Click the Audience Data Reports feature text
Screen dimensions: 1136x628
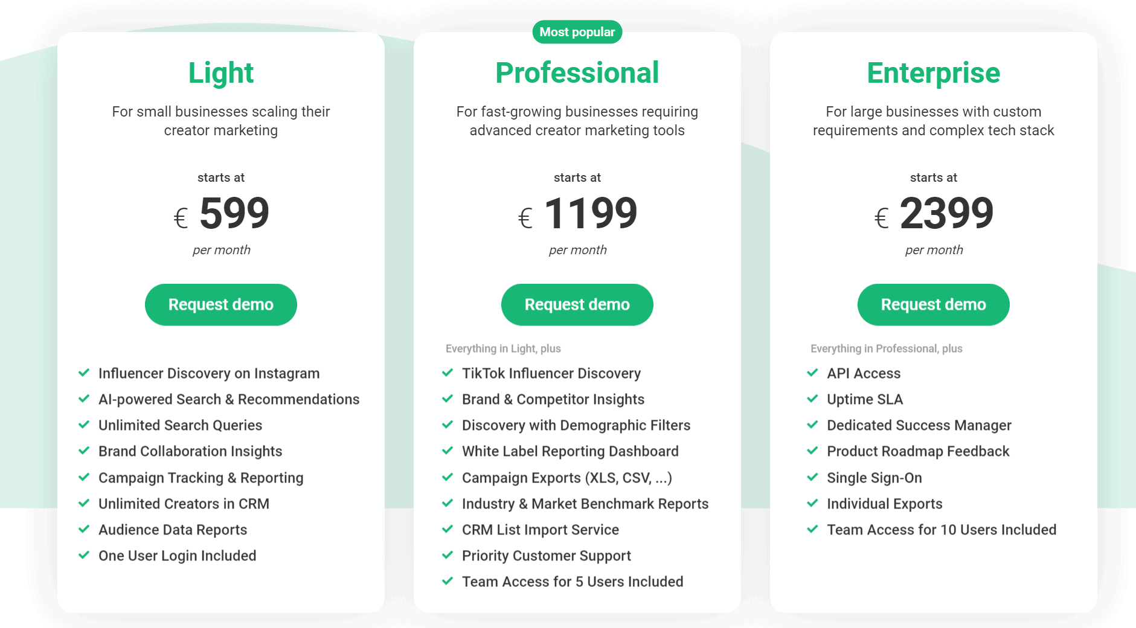173,530
